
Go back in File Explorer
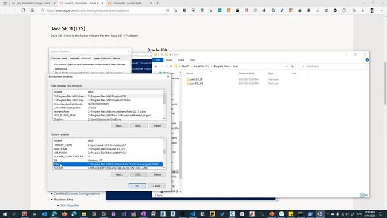(x=156, y=67)
